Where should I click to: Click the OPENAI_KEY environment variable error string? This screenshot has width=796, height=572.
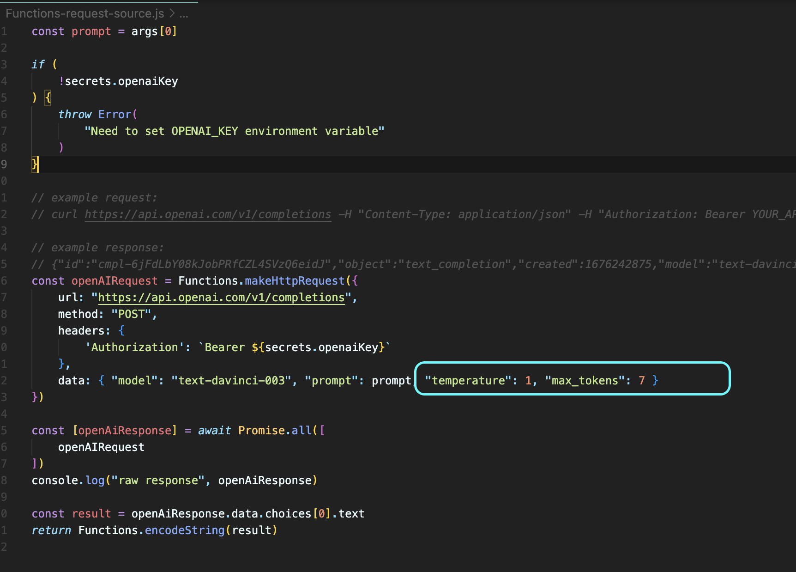234,131
